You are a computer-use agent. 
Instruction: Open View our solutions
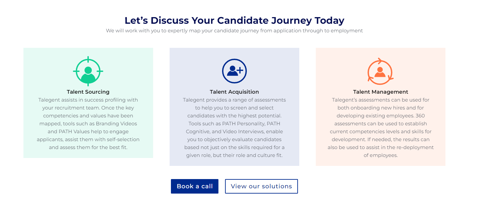point(261,186)
